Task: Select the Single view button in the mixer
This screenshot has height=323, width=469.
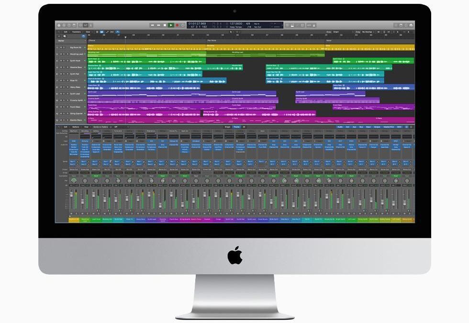Action: pos(227,127)
